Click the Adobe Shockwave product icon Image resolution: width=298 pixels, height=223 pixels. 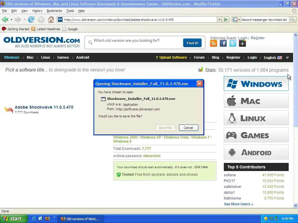(9, 109)
